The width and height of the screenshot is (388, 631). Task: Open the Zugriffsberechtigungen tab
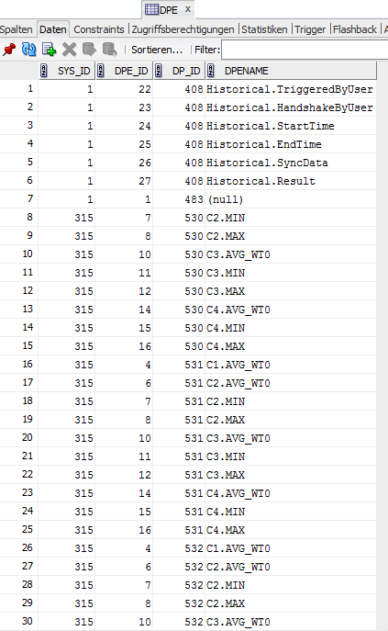[x=183, y=29]
